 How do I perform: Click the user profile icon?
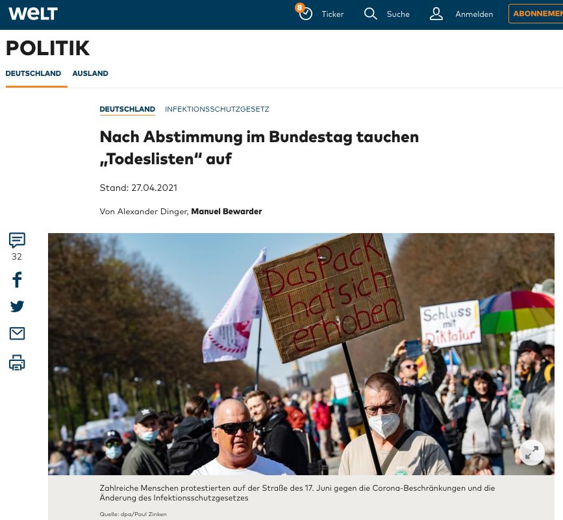pos(436,14)
